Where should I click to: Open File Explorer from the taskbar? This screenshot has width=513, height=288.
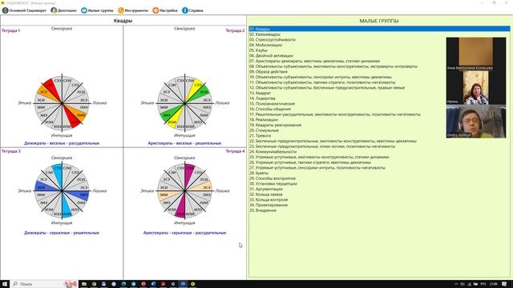click(84, 284)
